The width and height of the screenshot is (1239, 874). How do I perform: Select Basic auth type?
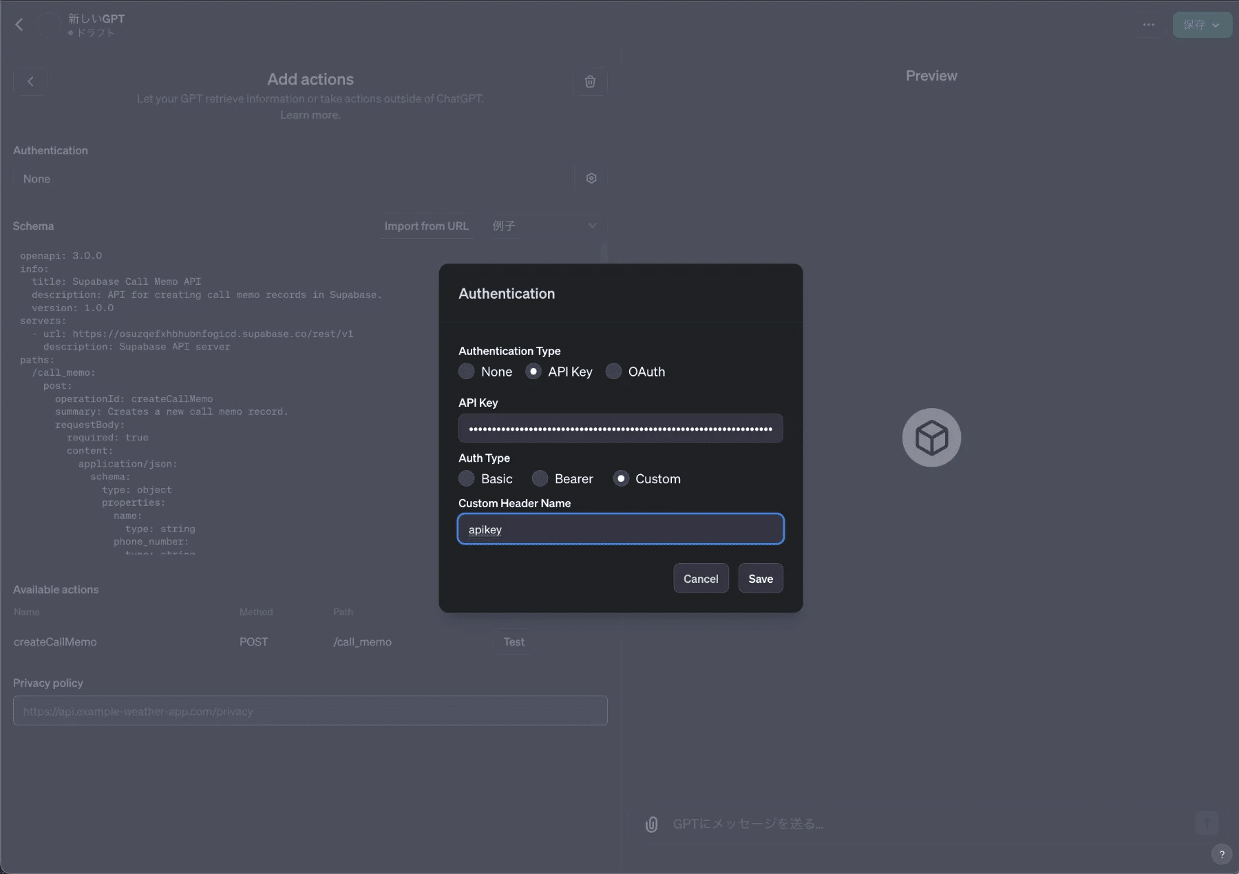click(x=467, y=479)
